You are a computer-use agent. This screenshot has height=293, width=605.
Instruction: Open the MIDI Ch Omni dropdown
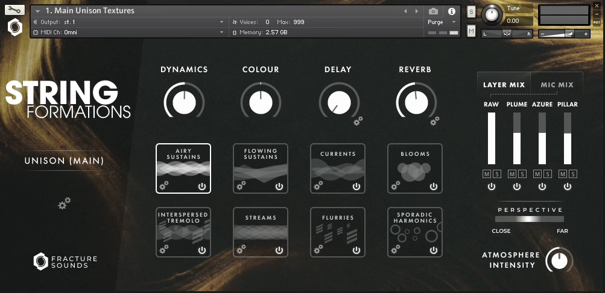128,32
